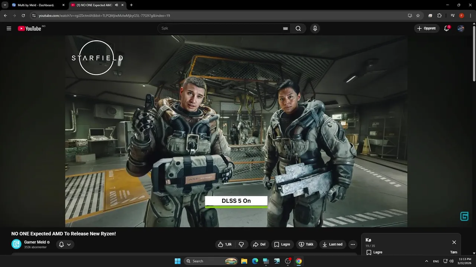The width and height of the screenshot is (476, 267).
Task: Click the Gamer Meld watermark in player
Action: coord(464,217)
